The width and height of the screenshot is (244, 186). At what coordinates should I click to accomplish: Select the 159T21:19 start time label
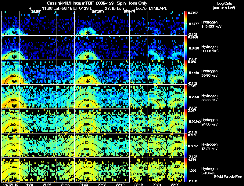[10, 184]
